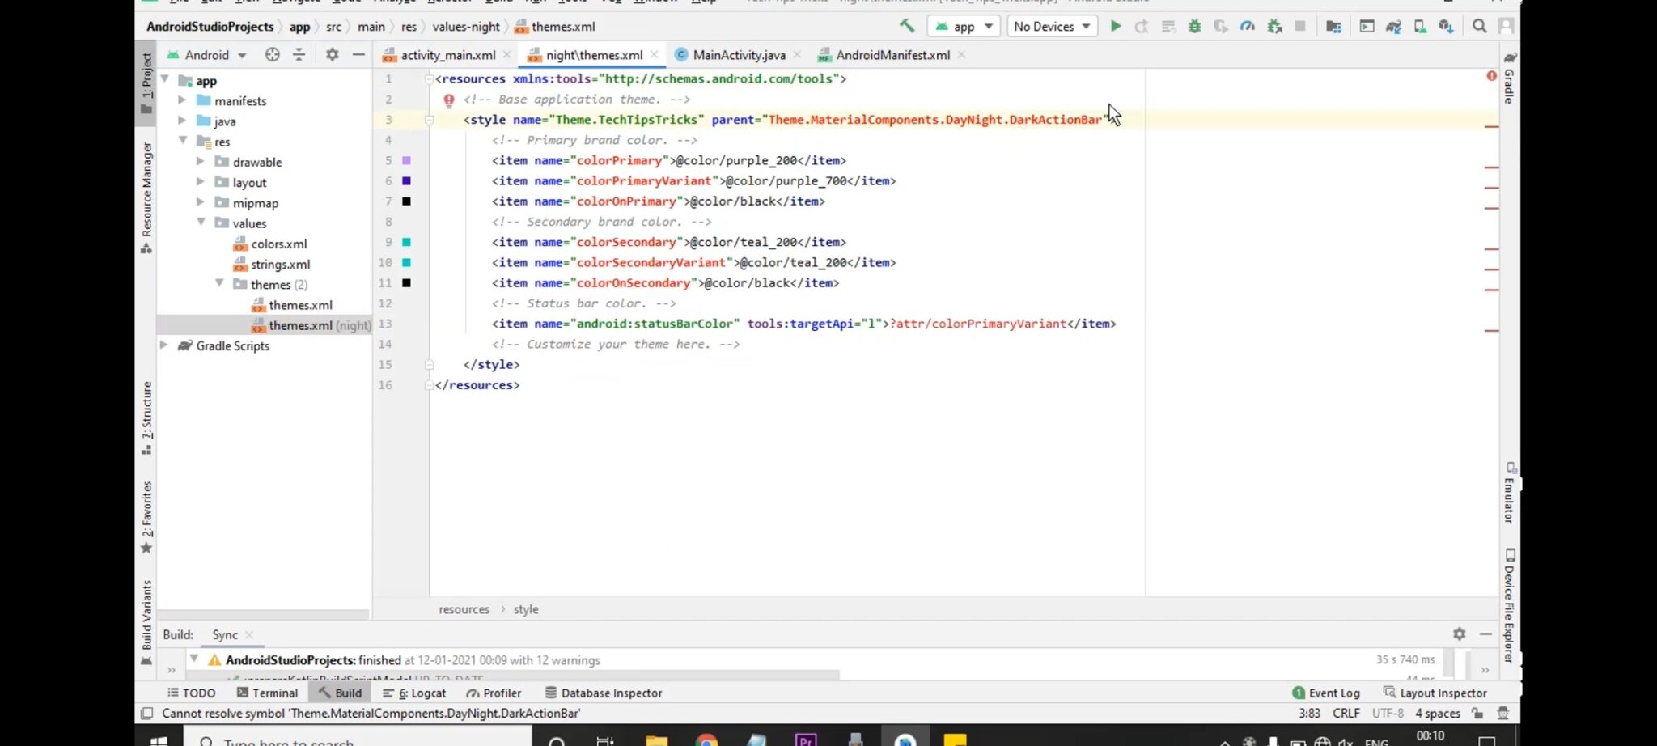Open the app run configuration dropdown
The width and height of the screenshot is (1657, 746).
click(964, 26)
